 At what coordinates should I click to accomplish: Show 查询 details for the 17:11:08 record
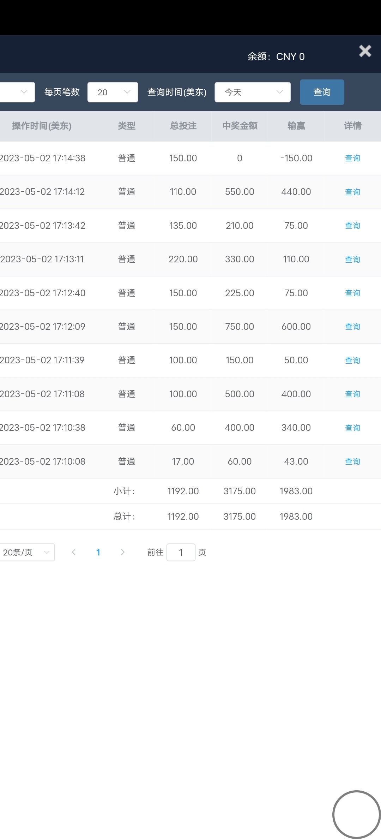point(352,394)
